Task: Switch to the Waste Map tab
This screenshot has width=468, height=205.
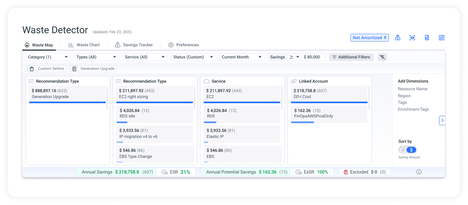Action: click(39, 45)
